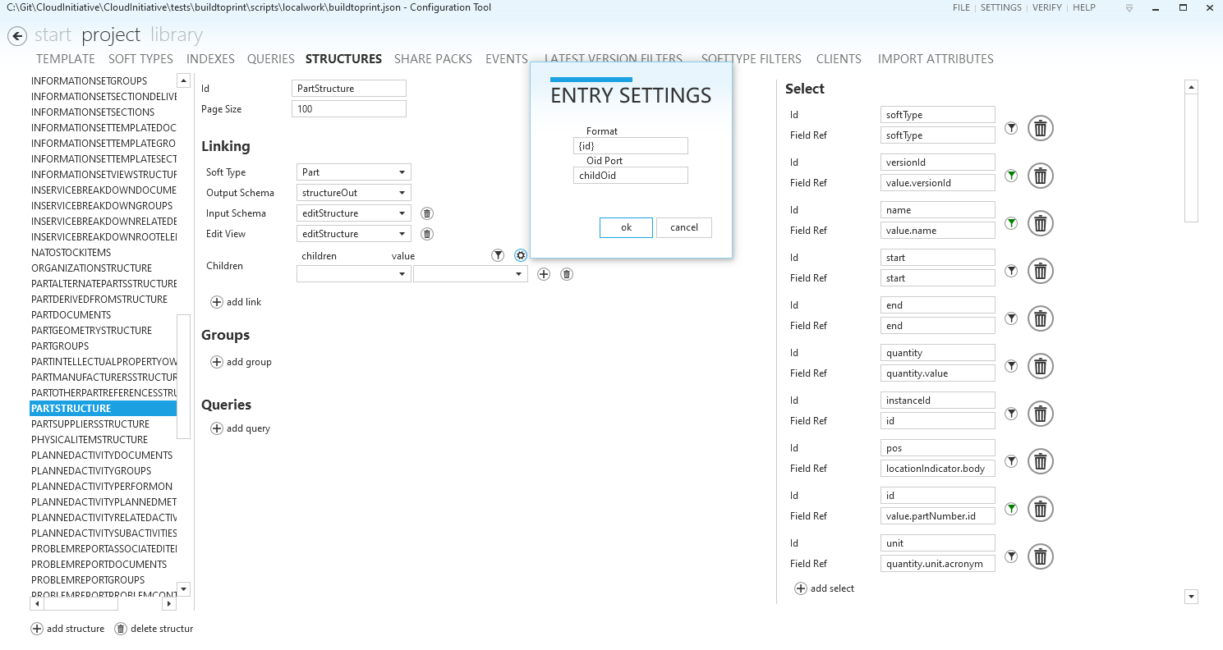Delete the softType select using its trash icon
The height and width of the screenshot is (650, 1223).
(x=1040, y=128)
